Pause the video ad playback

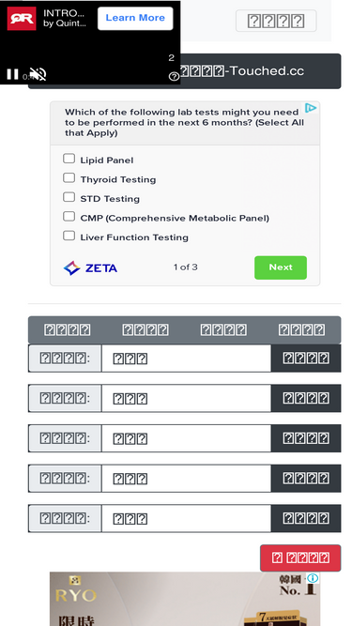click(12, 74)
